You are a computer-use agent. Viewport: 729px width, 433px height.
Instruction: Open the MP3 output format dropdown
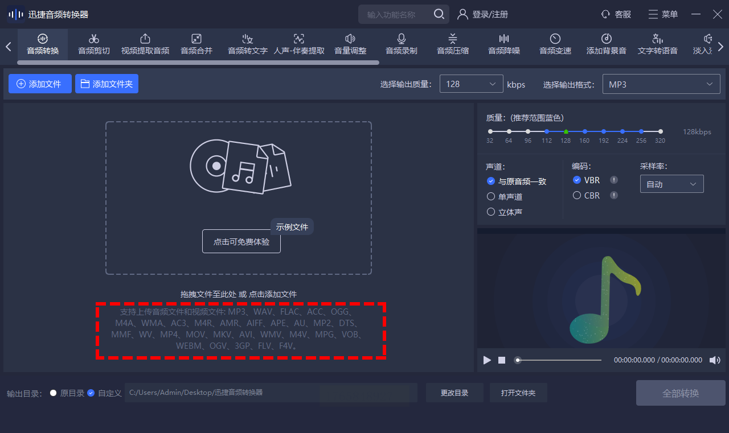(x=661, y=84)
